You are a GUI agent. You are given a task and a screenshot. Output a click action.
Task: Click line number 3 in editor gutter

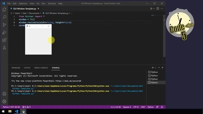tap(14, 22)
